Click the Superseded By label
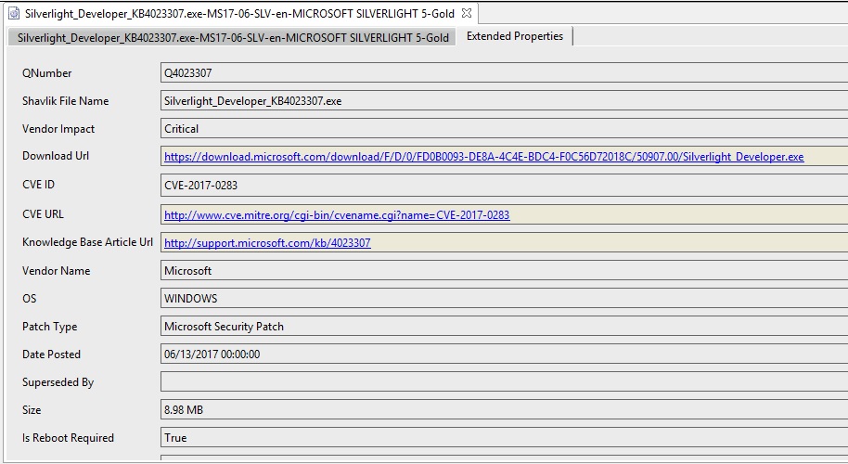The image size is (848, 464). tap(58, 382)
